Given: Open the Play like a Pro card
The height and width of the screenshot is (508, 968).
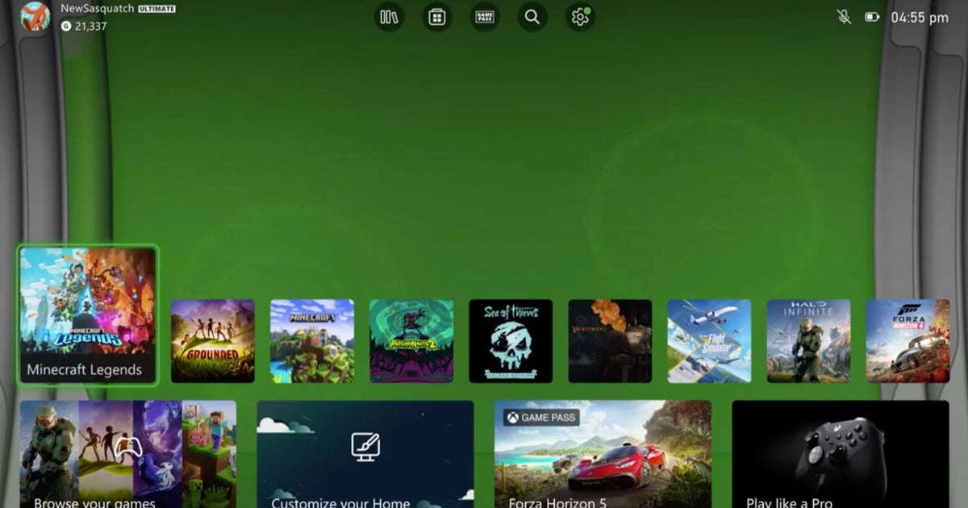Looking at the screenshot, I should pyautogui.click(x=840, y=454).
